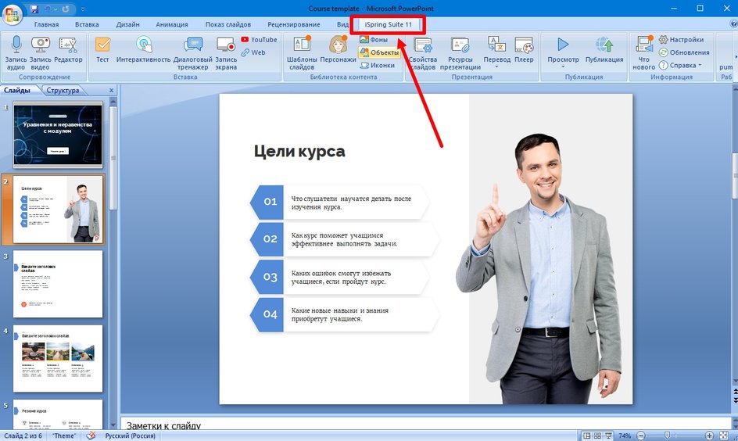Select the iSpring Suite 11 tab
The width and height of the screenshot is (738, 441).
click(388, 24)
